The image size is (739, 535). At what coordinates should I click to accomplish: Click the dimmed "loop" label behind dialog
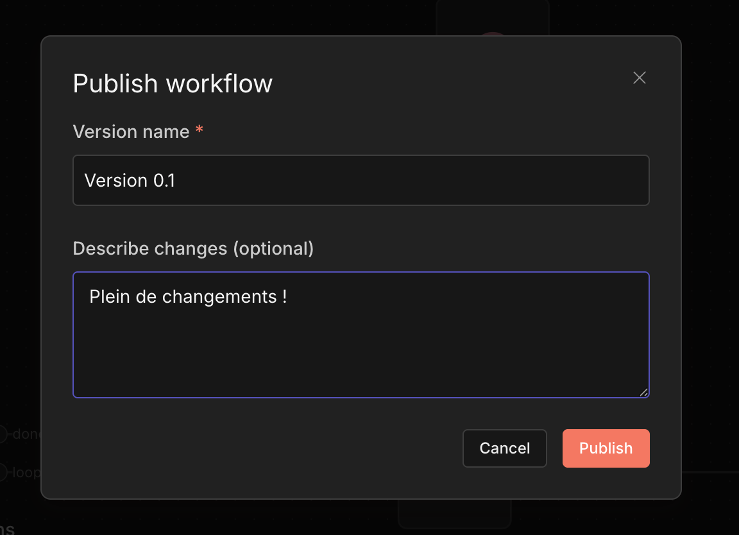(26, 473)
